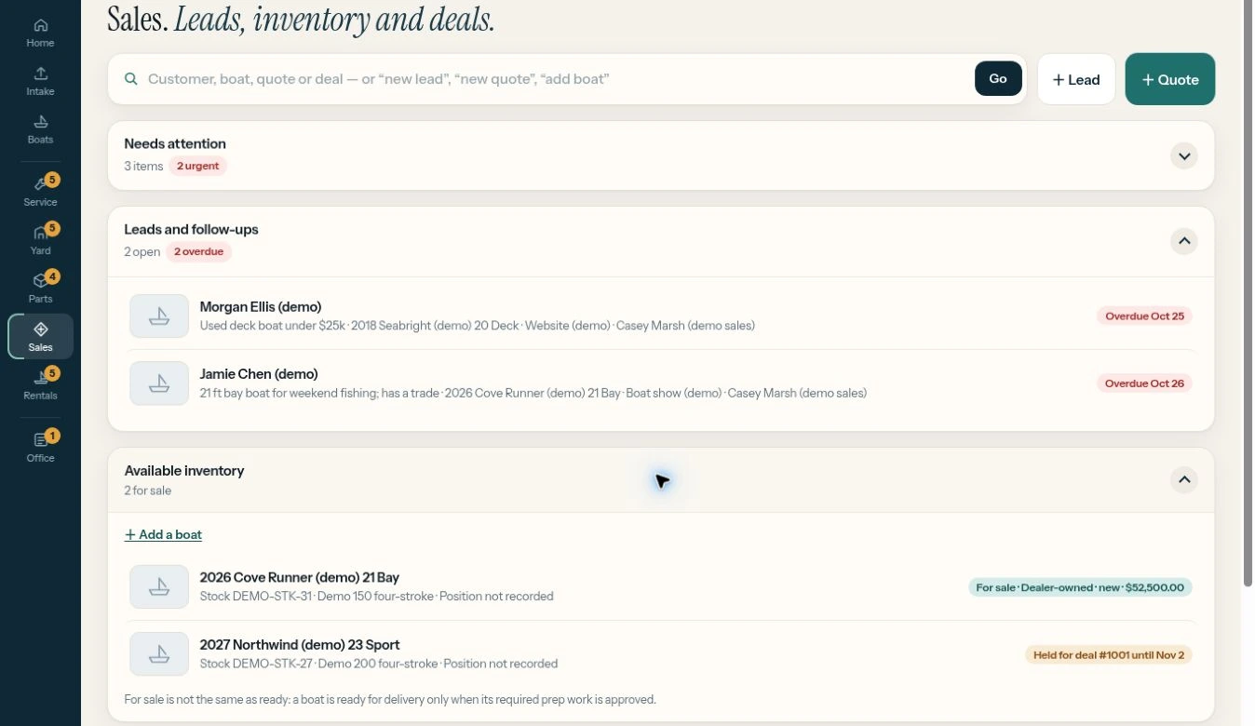Open Office in the sidebar
This screenshot has width=1255, height=726.
[x=40, y=447]
